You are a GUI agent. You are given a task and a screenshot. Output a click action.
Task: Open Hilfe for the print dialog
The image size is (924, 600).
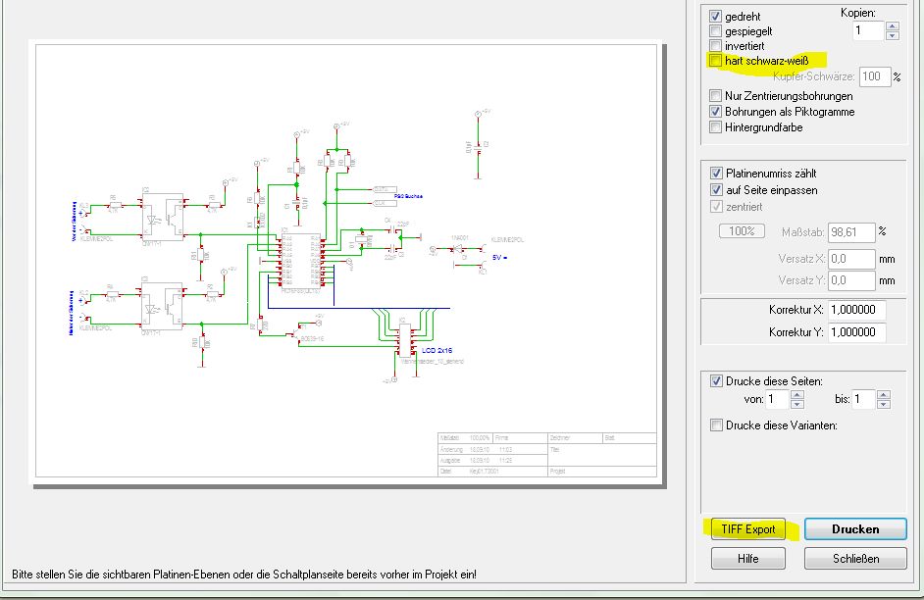tap(748, 558)
